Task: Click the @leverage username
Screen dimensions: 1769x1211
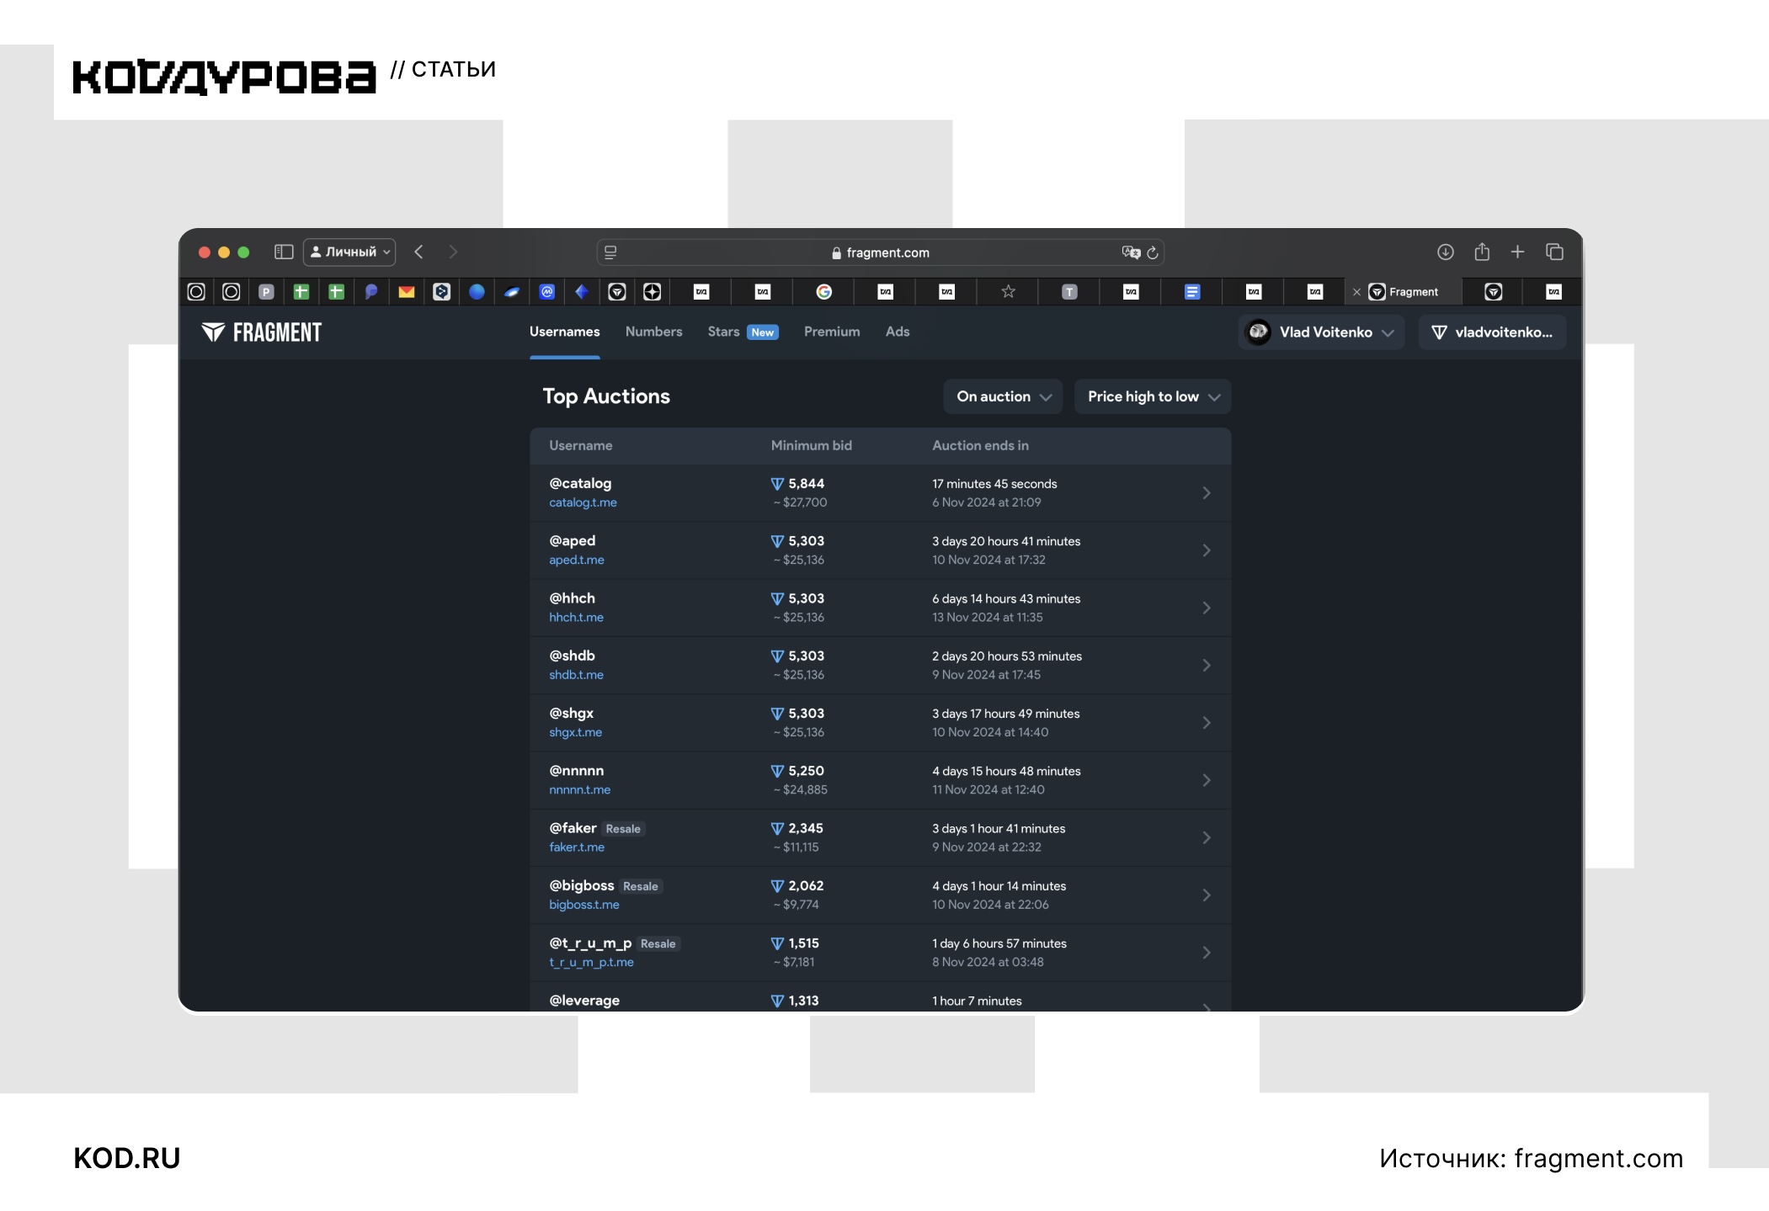Action: click(584, 1001)
